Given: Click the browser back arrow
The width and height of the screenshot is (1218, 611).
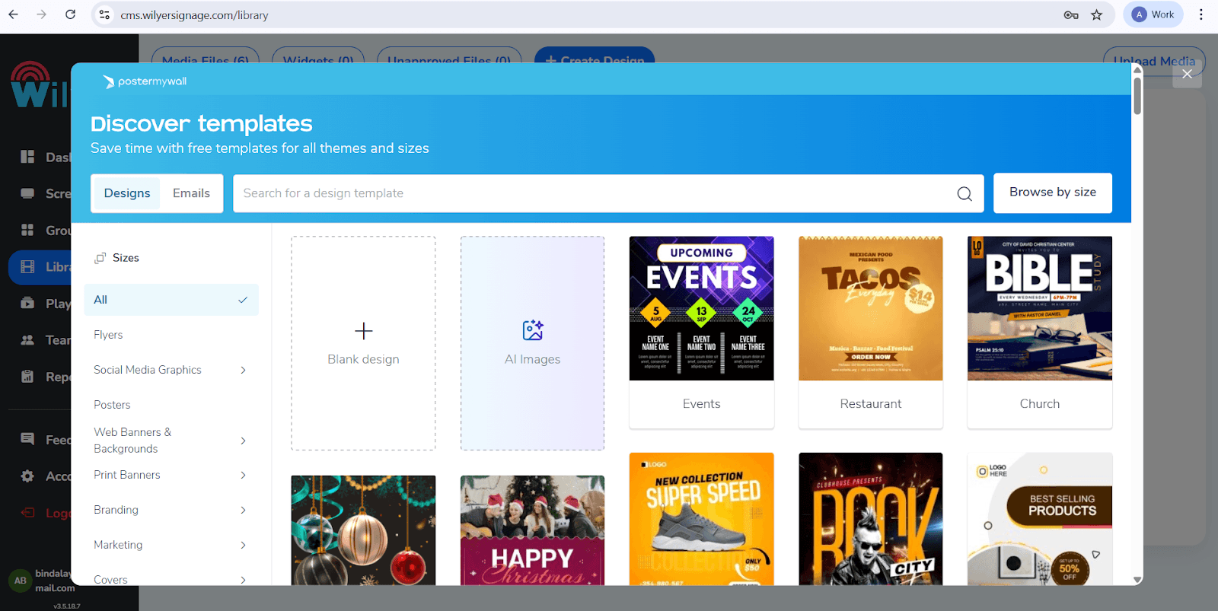Looking at the screenshot, I should (x=13, y=14).
